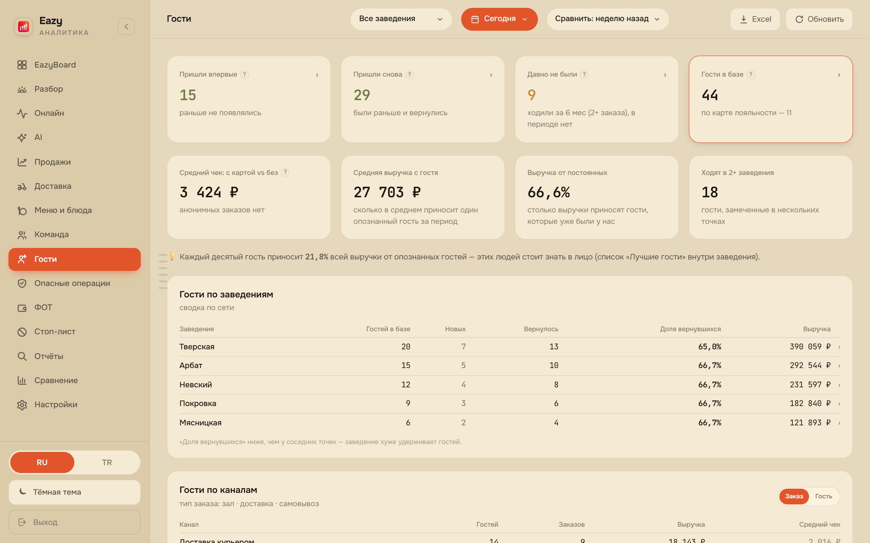This screenshot has width=870, height=543.
Task: Click the Разбор sunrise icon
Action: [22, 89]
